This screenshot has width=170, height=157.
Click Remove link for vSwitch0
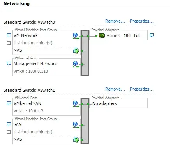pos(115,21)
